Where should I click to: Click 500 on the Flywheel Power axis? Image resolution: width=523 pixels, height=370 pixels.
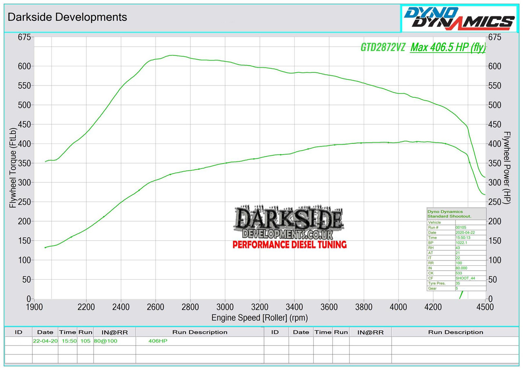495,105
